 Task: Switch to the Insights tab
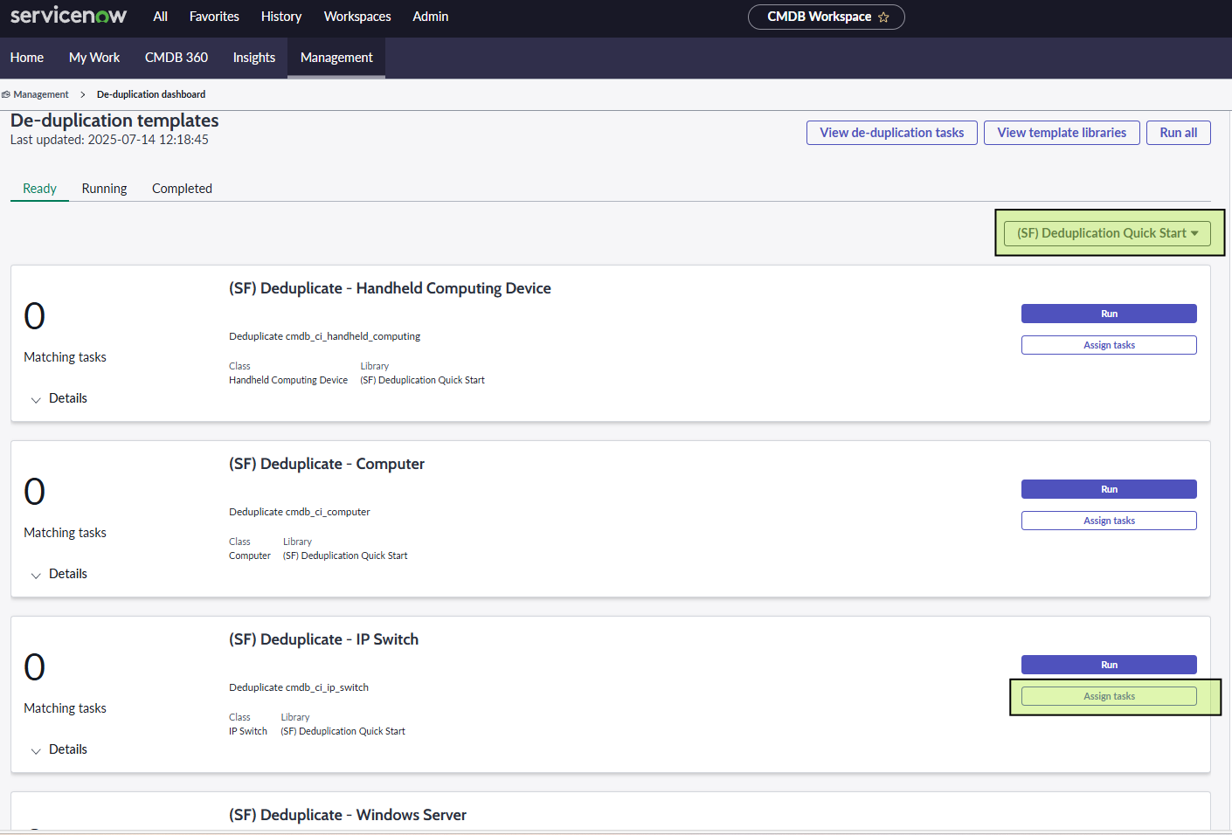click(254, 58)
